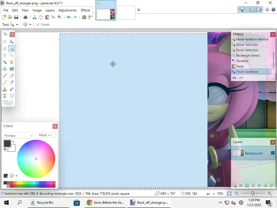
Task: Click the Crop to Selection icon
Action: click(x=53, y=17)
